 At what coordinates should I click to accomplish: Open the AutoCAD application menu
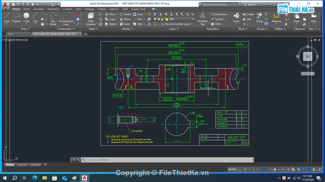(x=5, y=6)
